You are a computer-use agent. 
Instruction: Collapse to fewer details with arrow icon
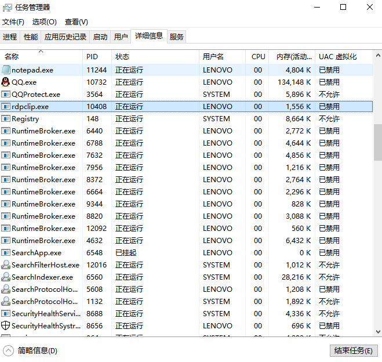[x=9, y=351]
